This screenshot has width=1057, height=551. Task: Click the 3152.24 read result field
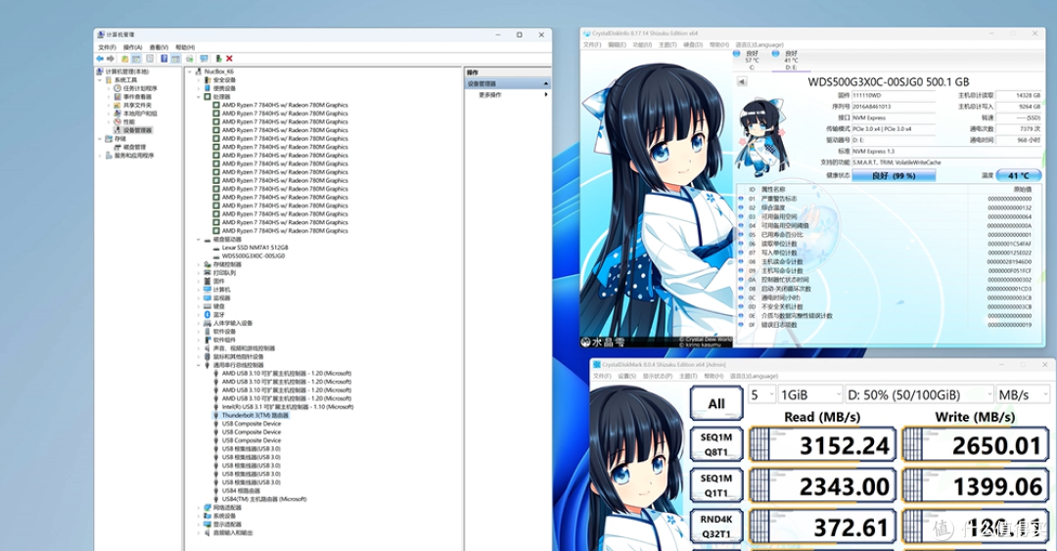click(x=822, y=444)
